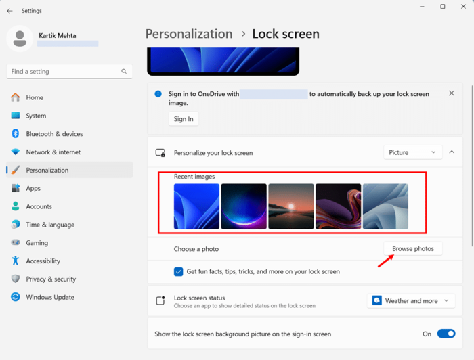The image size is (474, 360).
Task: Click the System monitor icon
Action: (x=15, y=115)
